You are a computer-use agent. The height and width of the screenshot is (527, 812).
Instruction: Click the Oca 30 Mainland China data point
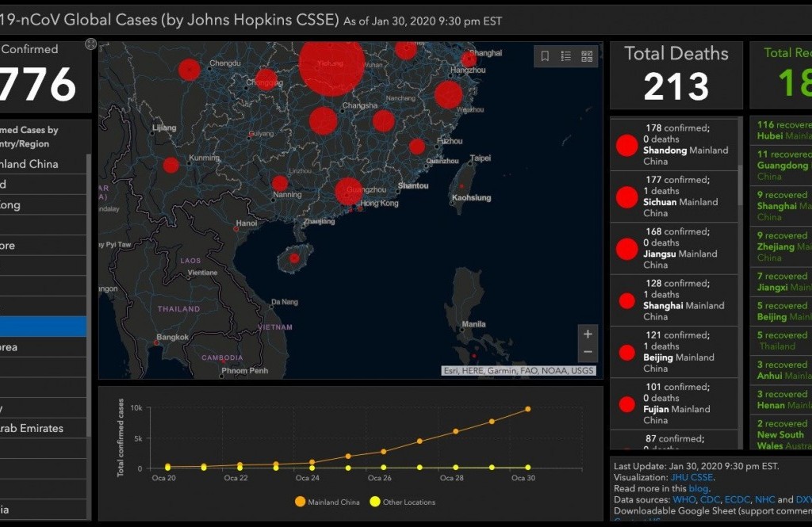click(527, 409)
